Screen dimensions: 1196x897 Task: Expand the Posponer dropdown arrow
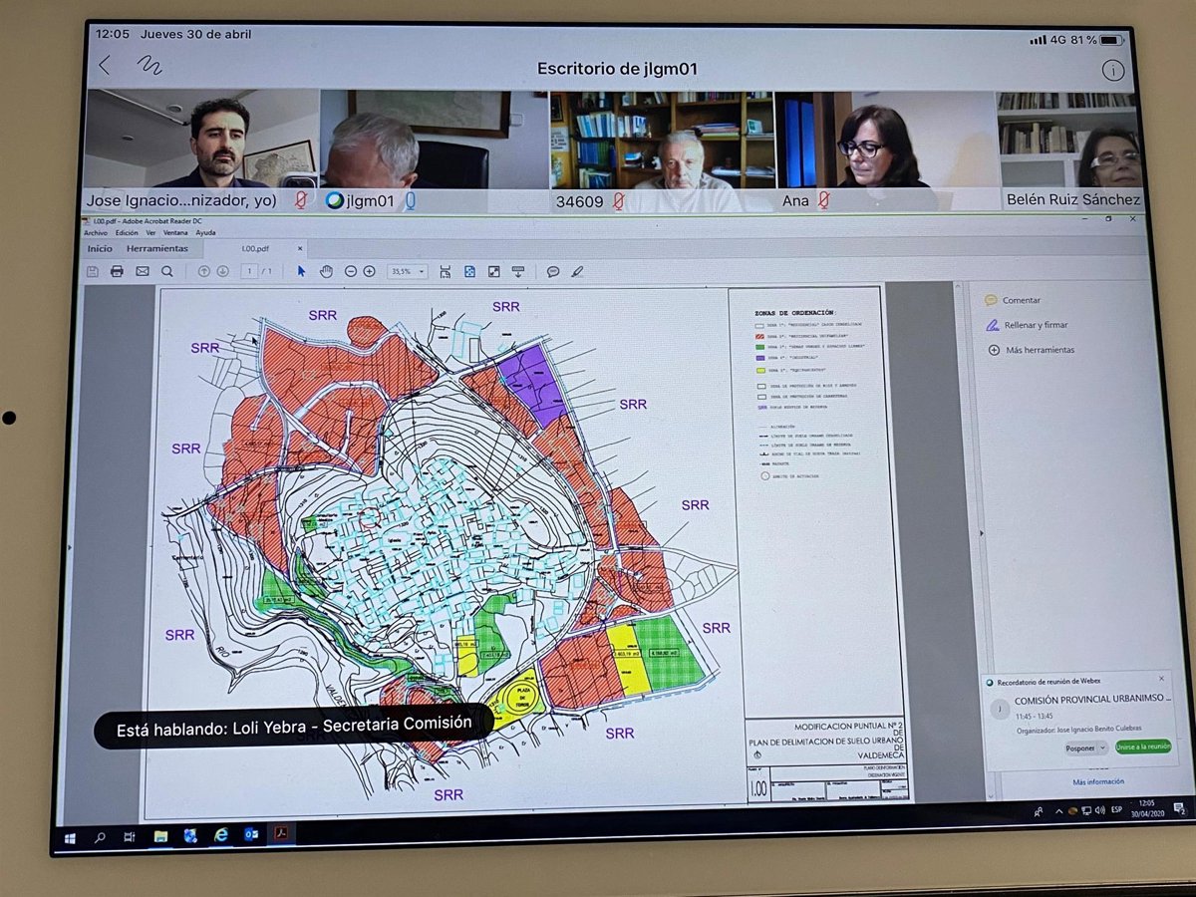[x=1102, y=747]
